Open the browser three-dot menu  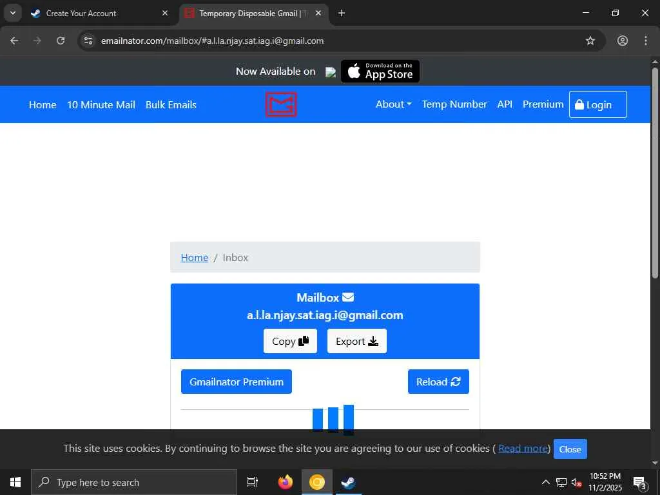[x=646, y=41]
